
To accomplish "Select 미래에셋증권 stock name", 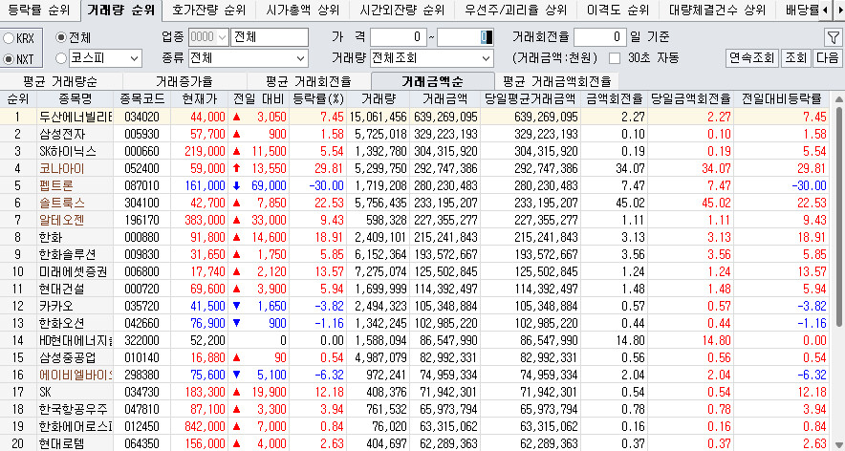I will point(74,272).
